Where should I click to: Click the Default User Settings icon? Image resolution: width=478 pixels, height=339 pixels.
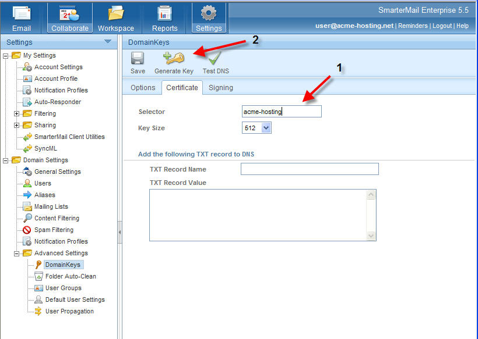(38, 299)
